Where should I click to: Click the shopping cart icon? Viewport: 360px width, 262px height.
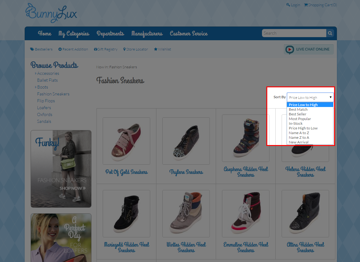(x=306, y=5)
